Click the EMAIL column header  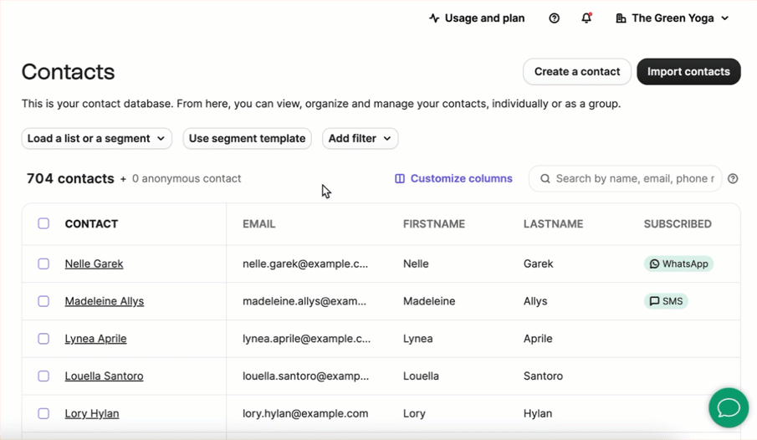(258, 224)
